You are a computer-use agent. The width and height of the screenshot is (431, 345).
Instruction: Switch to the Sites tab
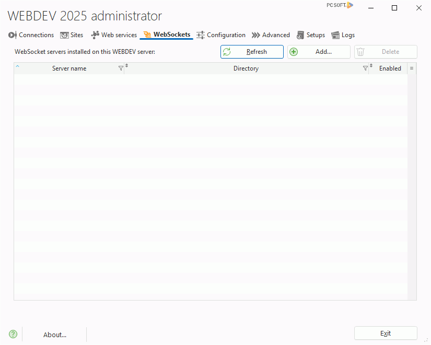click(x=72, y=35)
